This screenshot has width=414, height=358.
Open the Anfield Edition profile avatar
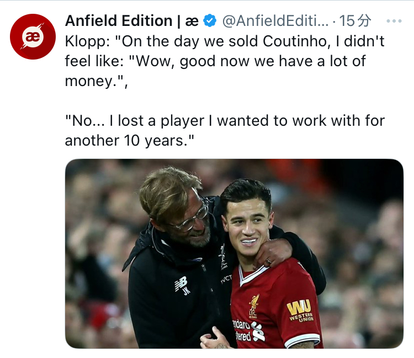pos(33,36)
